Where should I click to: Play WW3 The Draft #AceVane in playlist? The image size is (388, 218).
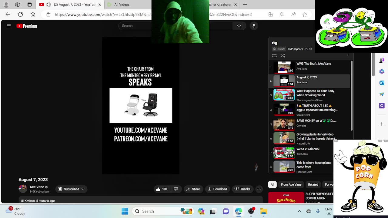[309, 67]
